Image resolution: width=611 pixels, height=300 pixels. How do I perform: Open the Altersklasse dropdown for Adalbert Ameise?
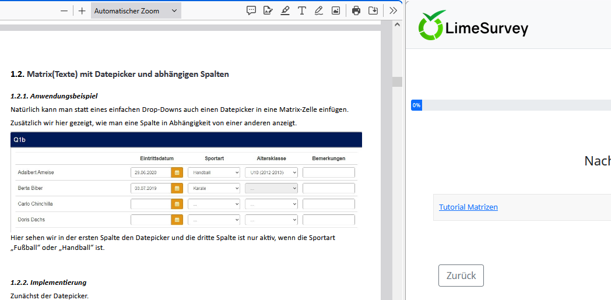pos(271,172)
